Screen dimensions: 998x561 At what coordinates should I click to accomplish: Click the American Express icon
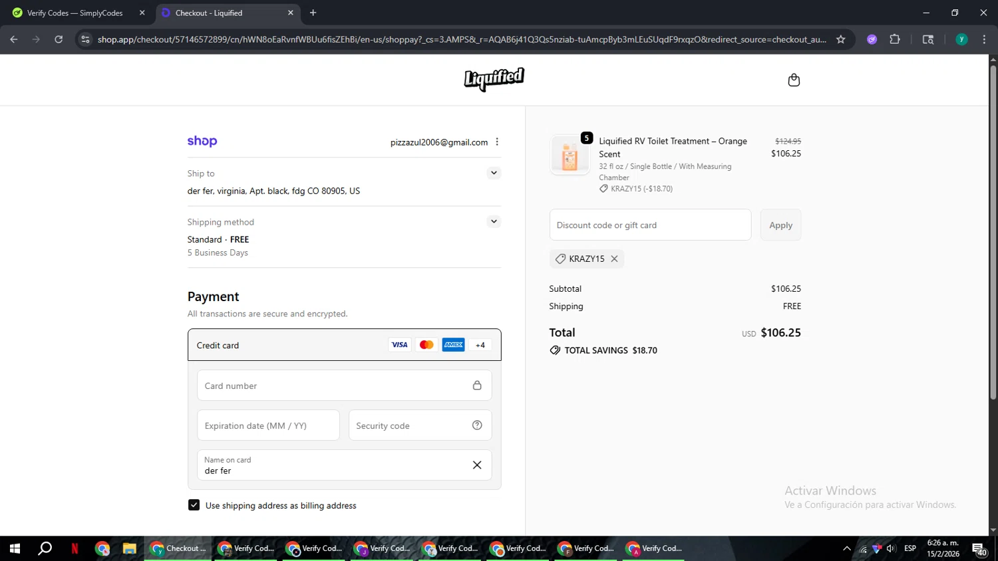tap(453, 345)
